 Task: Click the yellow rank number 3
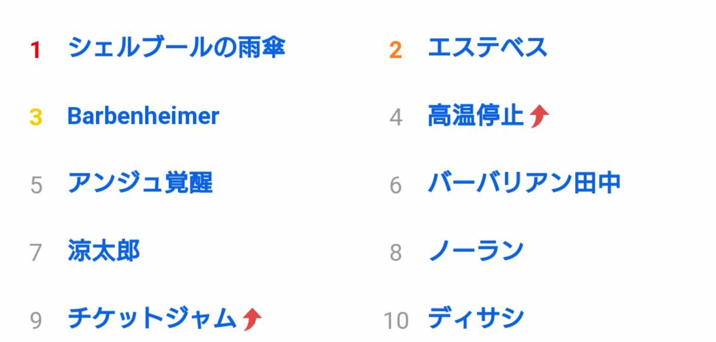click(36, 117)
